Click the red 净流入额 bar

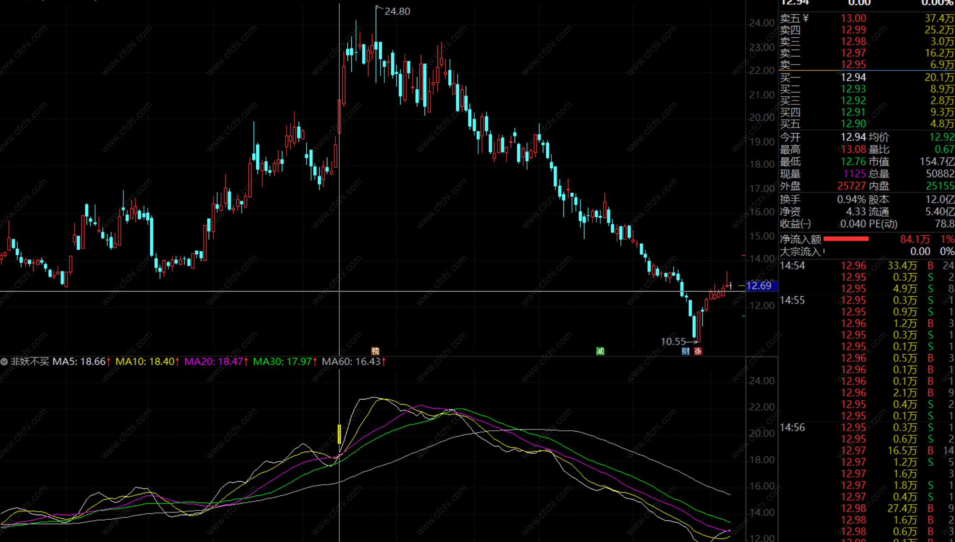pyautogui.click(x=846, y=239)
